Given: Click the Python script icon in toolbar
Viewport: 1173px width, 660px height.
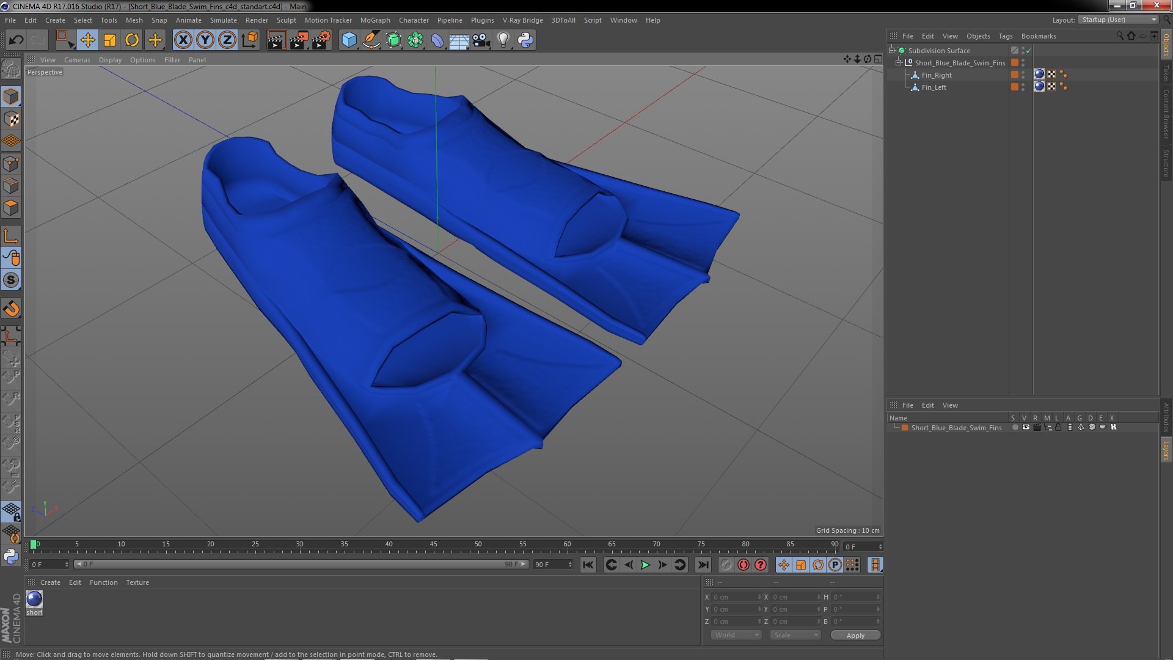Looking at the screenshot, I should (x=525, y=40).
